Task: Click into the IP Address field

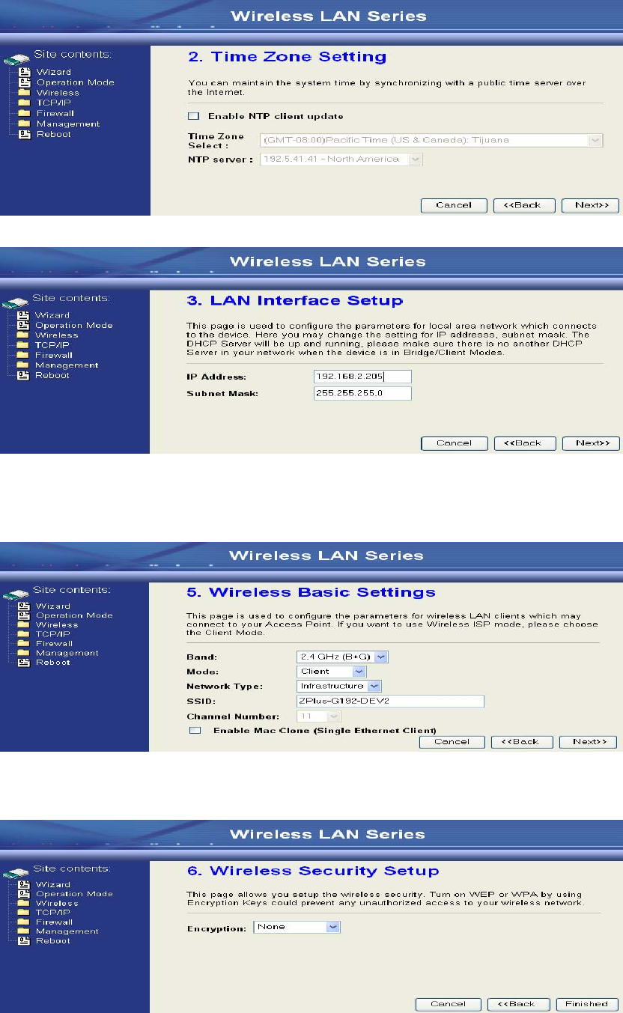Action: [x=362, y=377]
